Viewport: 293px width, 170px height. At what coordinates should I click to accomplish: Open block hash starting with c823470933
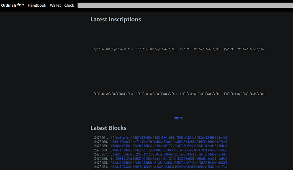[169, 167]
